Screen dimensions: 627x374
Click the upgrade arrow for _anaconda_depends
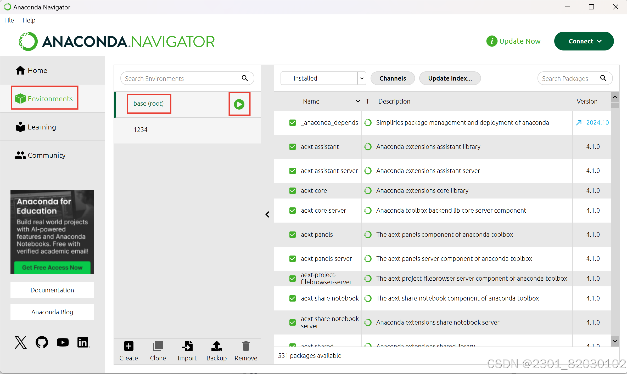(x=579, y=122)
